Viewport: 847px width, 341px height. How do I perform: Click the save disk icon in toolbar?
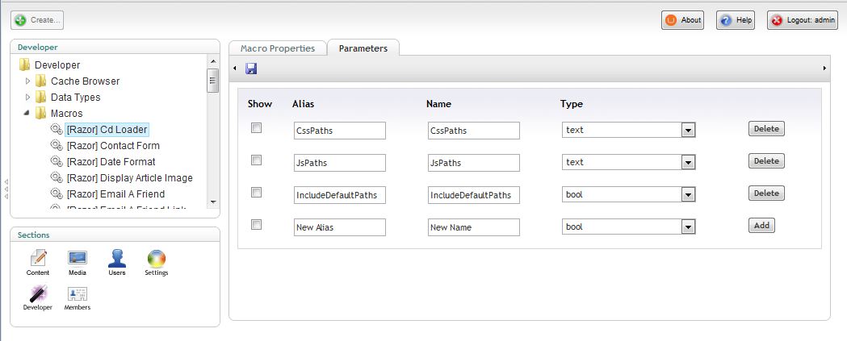[x=251, y=69]
